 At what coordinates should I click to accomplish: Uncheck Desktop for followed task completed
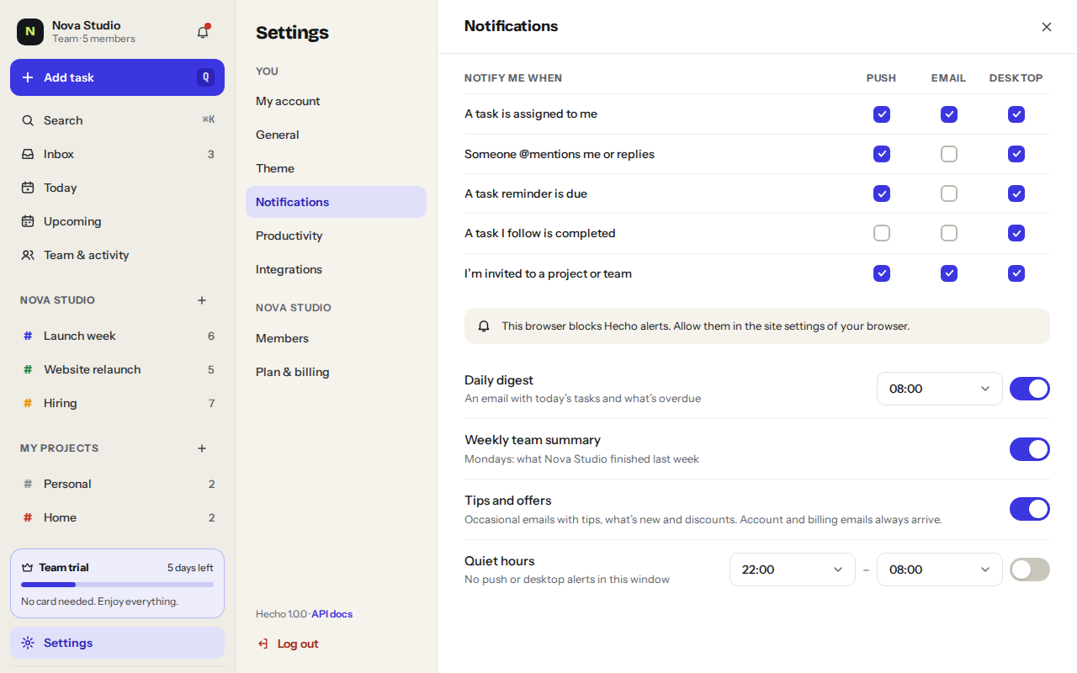pyautogui.click(x=1016, y=233)
